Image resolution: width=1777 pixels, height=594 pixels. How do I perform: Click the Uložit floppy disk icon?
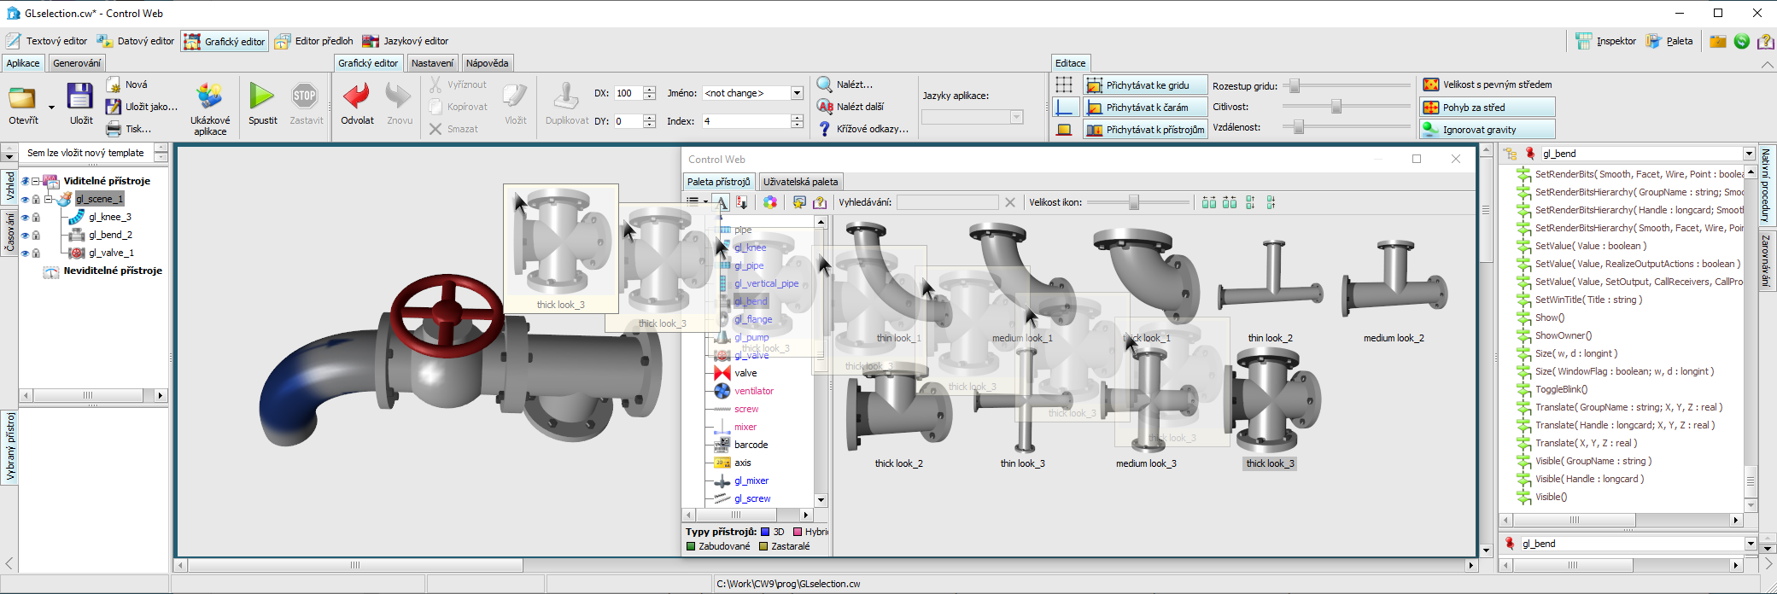pos(80,96)
